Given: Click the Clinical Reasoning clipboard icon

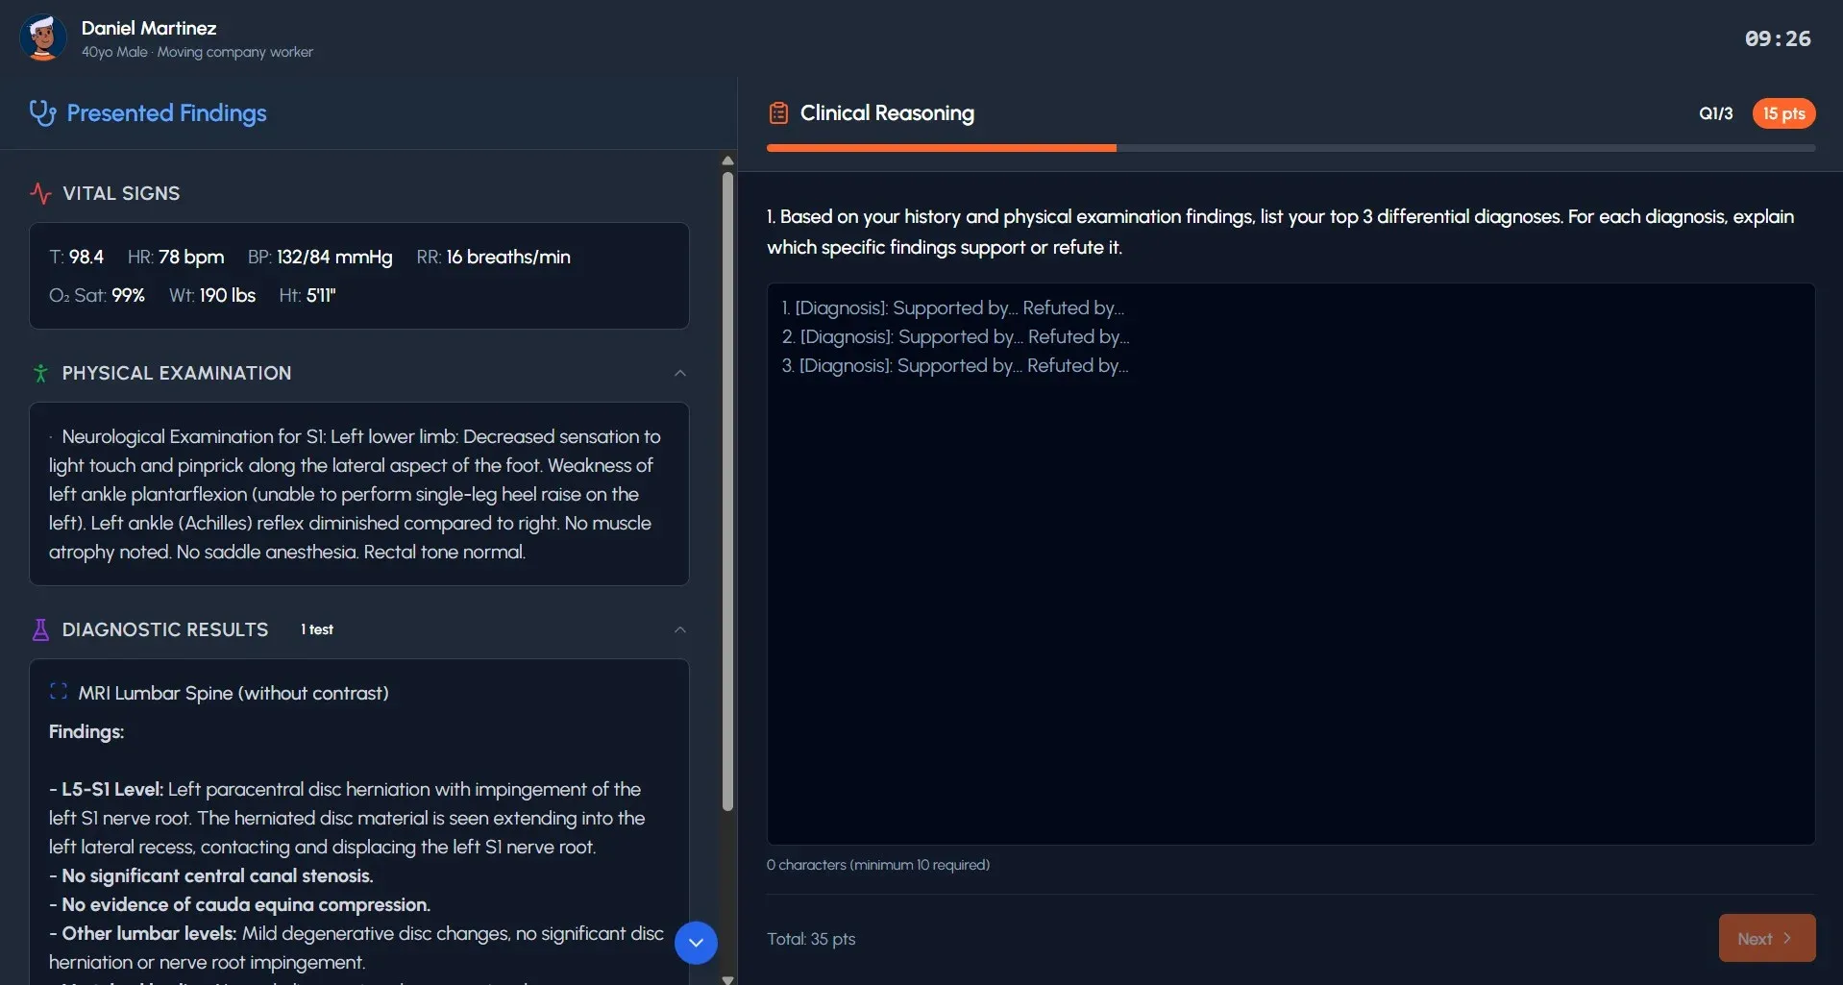Looking at the screenshot, I should point(778,113).
